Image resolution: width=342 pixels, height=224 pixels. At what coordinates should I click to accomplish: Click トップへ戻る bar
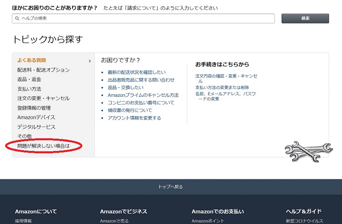171,187
